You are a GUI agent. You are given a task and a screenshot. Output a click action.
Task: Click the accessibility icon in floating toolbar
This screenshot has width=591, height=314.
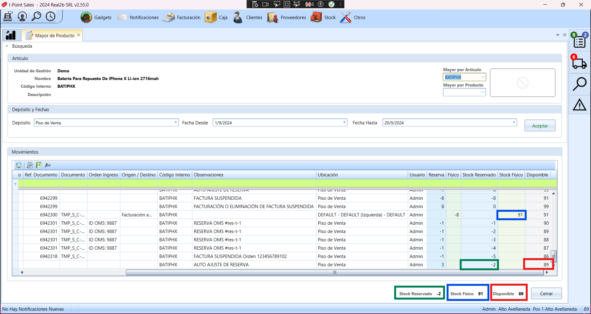(321, 4)
